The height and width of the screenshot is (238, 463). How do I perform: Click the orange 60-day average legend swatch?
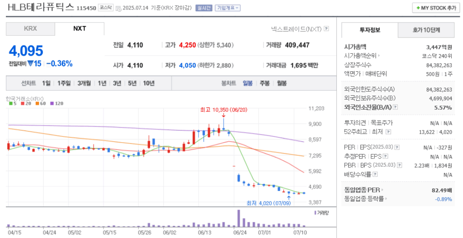point(38,103)
